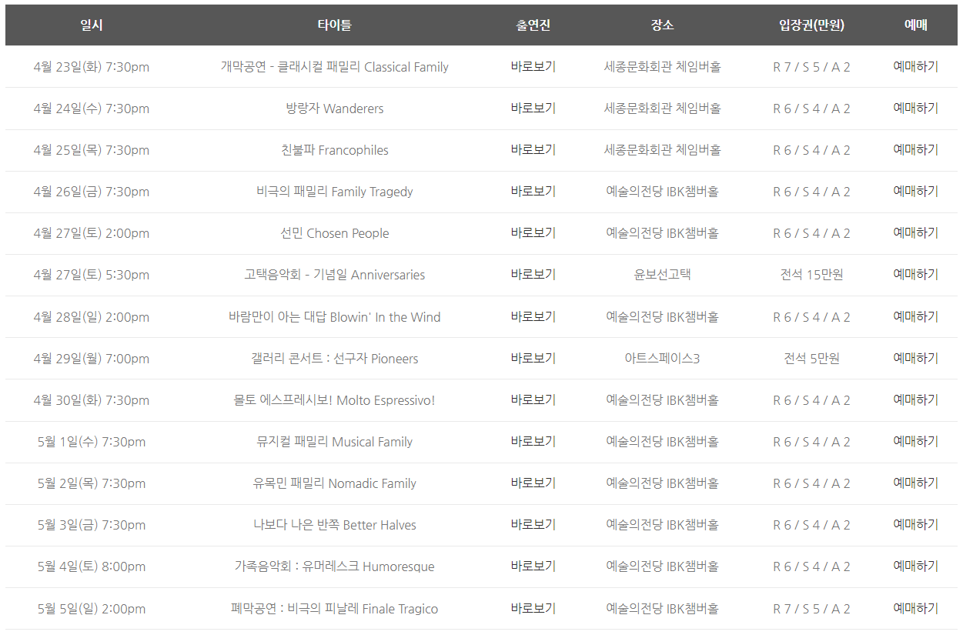Book the Finale Tragico closing concert

click(916, 607)
